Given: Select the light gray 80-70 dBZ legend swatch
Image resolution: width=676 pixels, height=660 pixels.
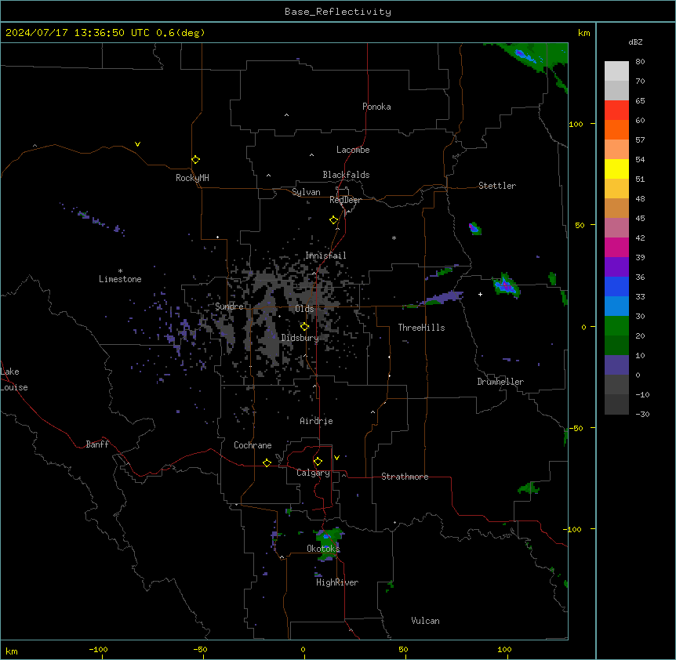Looking at the screenshot, I should click(x=616, y=71).
